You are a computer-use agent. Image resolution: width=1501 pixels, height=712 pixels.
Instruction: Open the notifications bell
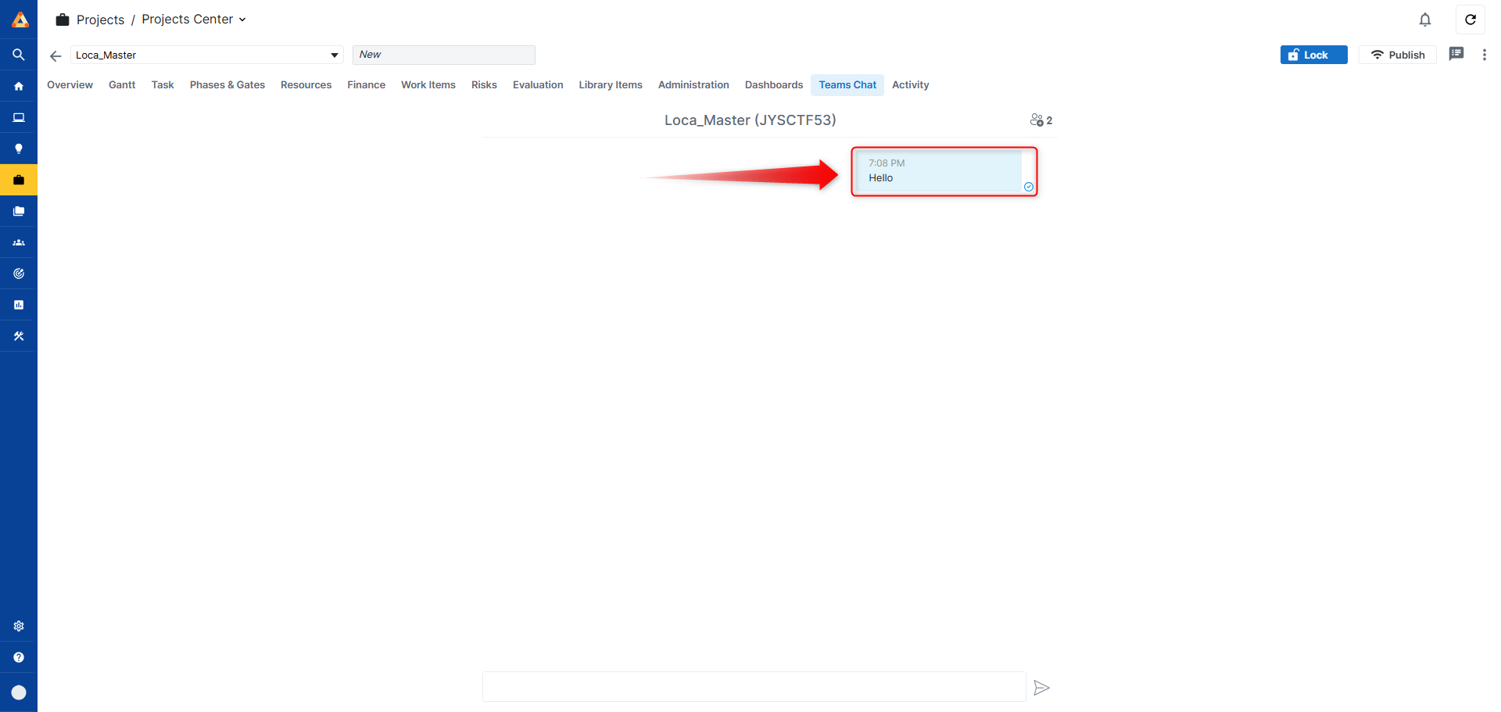click(1424, 20)
